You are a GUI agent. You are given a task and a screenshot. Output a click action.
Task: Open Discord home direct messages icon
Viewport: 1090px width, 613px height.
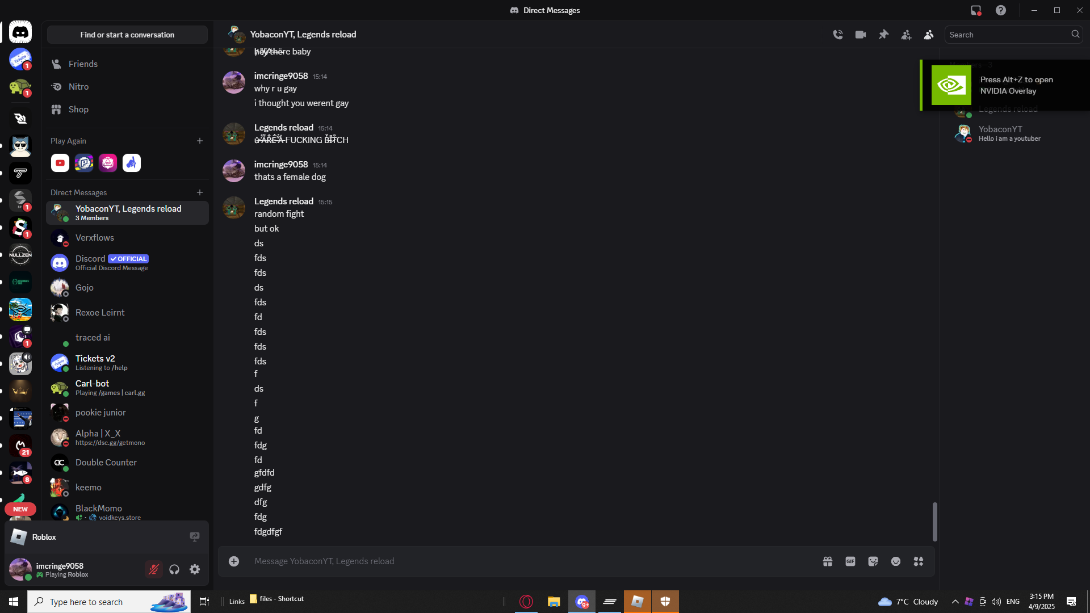[20, 32]
